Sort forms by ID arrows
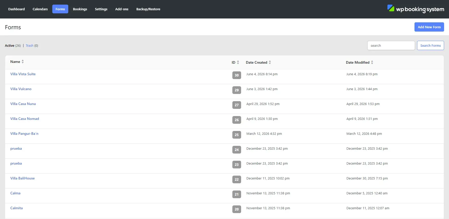Image resolution: width=449 pixels, height=219 pixels. pyautogui.click(x=238, y=62)
